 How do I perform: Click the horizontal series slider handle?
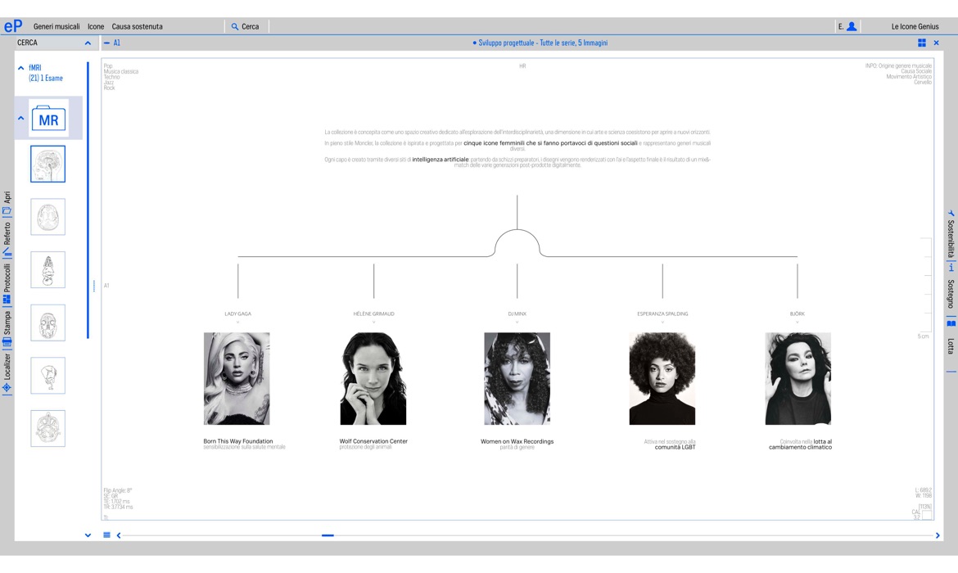[328, 535]
